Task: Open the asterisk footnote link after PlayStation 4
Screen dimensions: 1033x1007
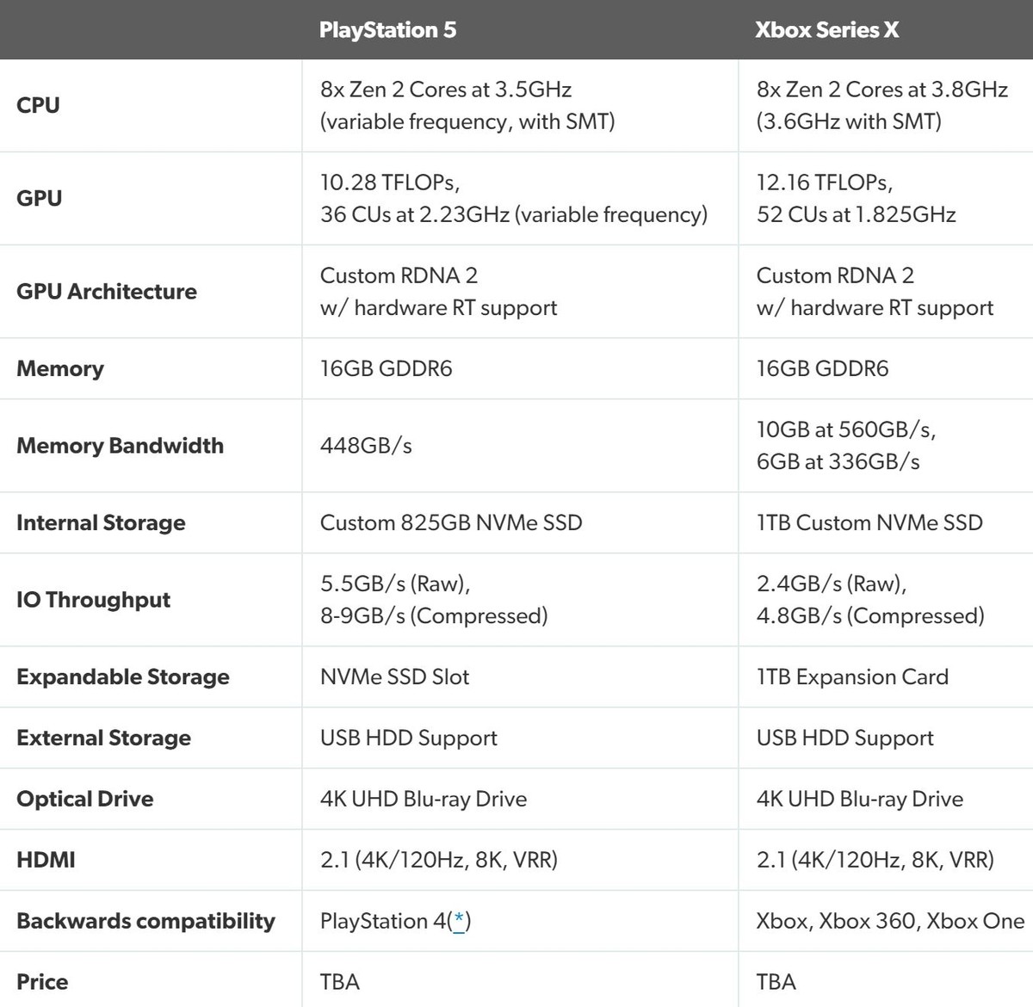Action: coord(460,921)
